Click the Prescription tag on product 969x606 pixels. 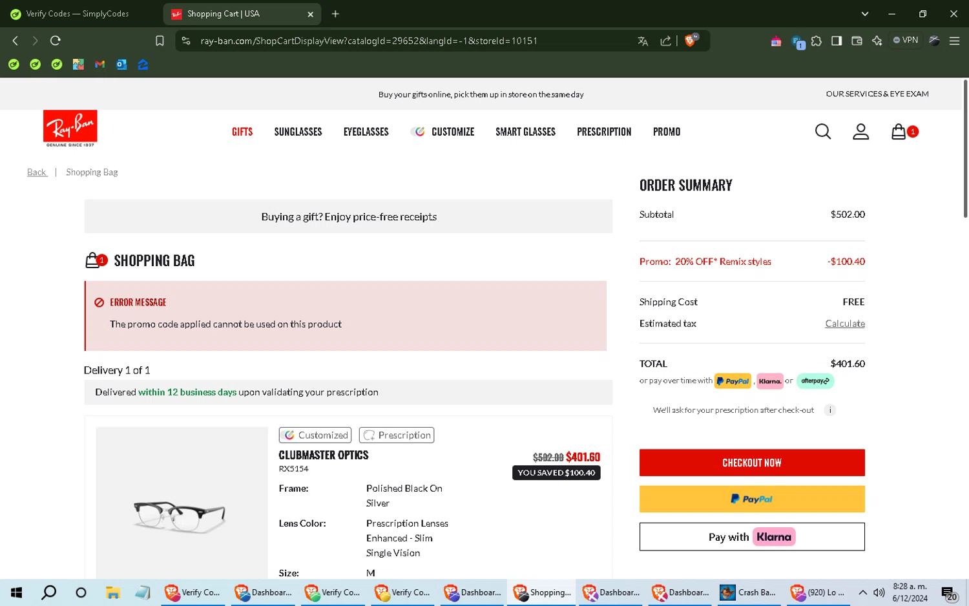tap(397, 435)
